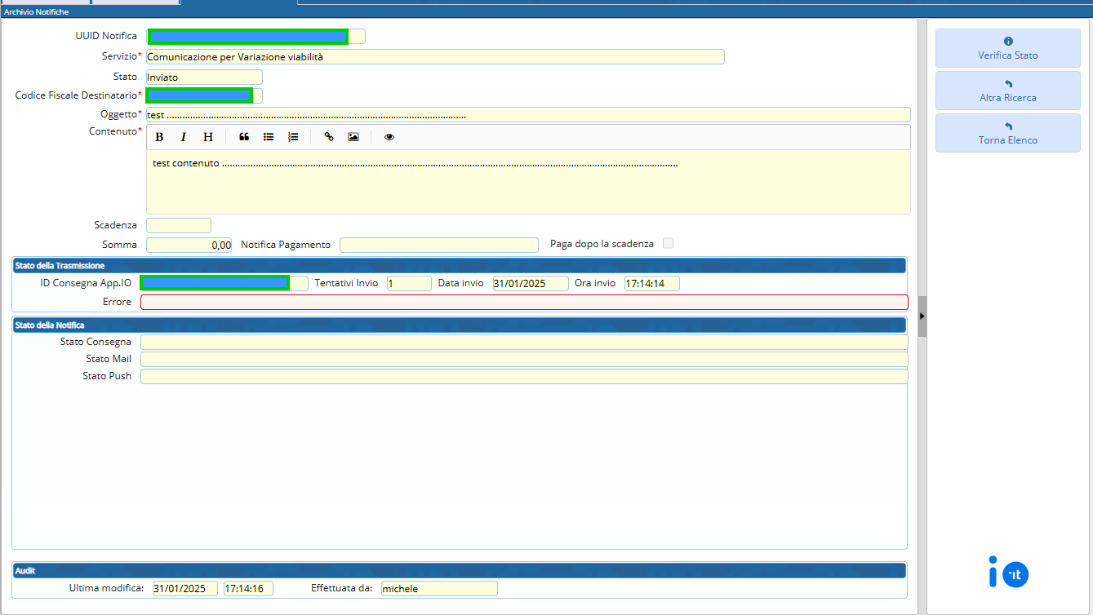
Task: Toggle preview with the eye icon
Action: tap(389, 137)
